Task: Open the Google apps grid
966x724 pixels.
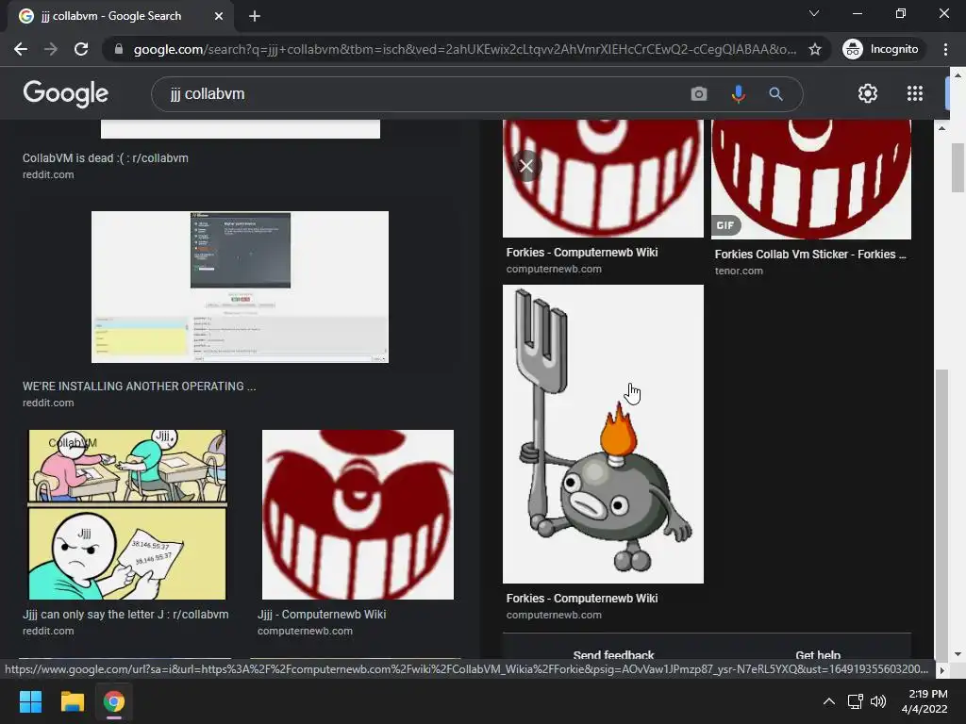Action: [x=915, y=93]
